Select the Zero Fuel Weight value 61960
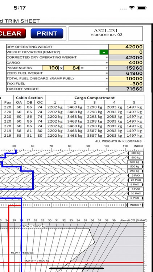The height and width of the screenshot is (272, 153). [x=126, y=73]
